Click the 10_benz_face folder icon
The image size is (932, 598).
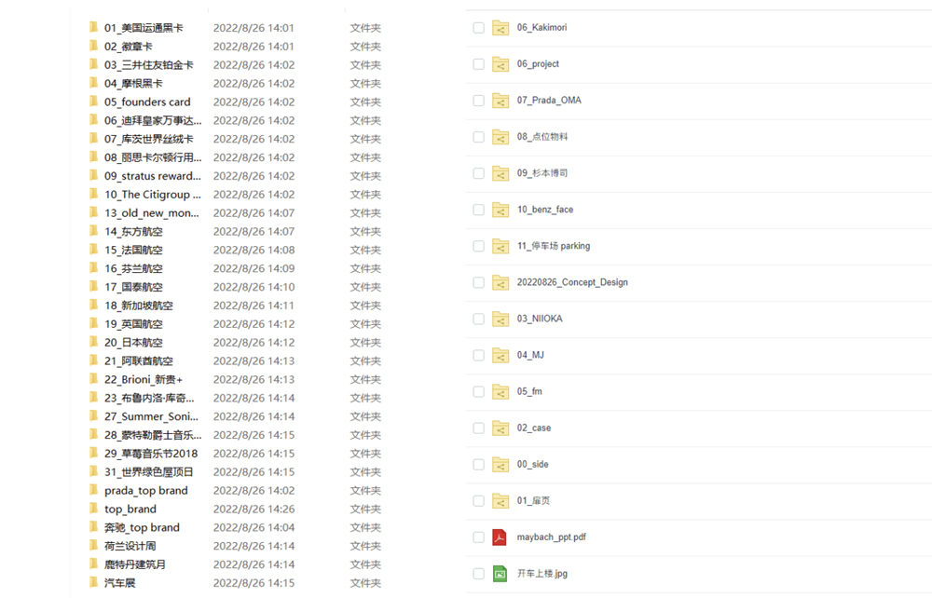[x=500, y=210]
